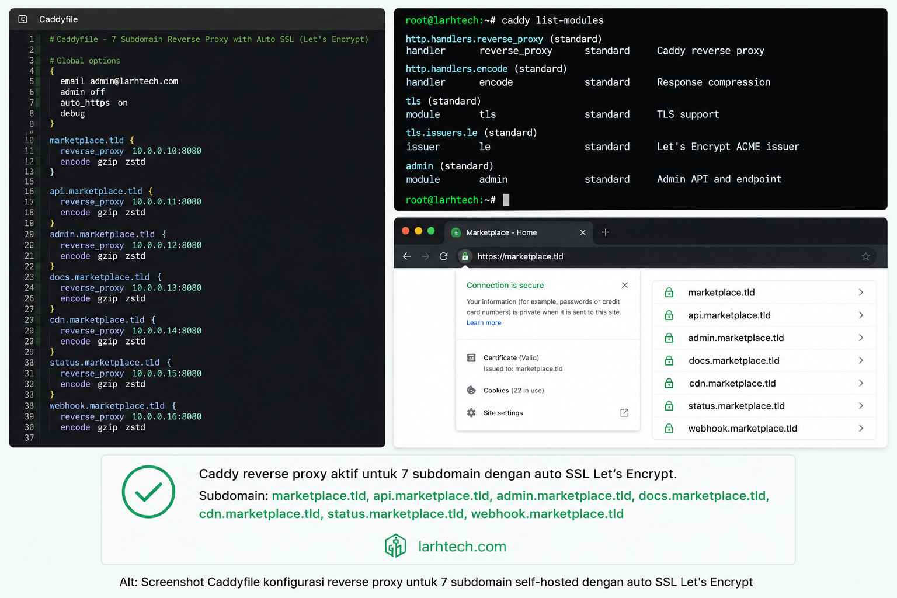Click the Caddyfile editor file icon

23,19
